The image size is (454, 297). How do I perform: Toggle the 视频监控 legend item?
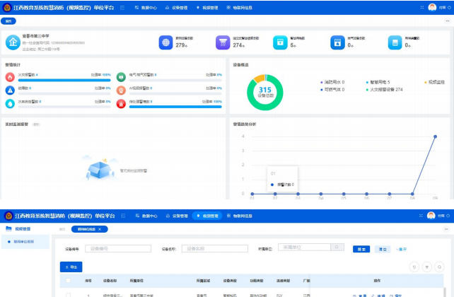pyautogui.click(x=438, y=82)
